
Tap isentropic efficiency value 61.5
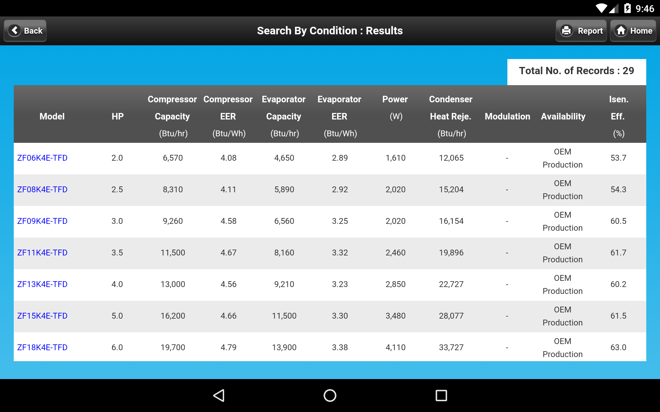coord(618,316)
